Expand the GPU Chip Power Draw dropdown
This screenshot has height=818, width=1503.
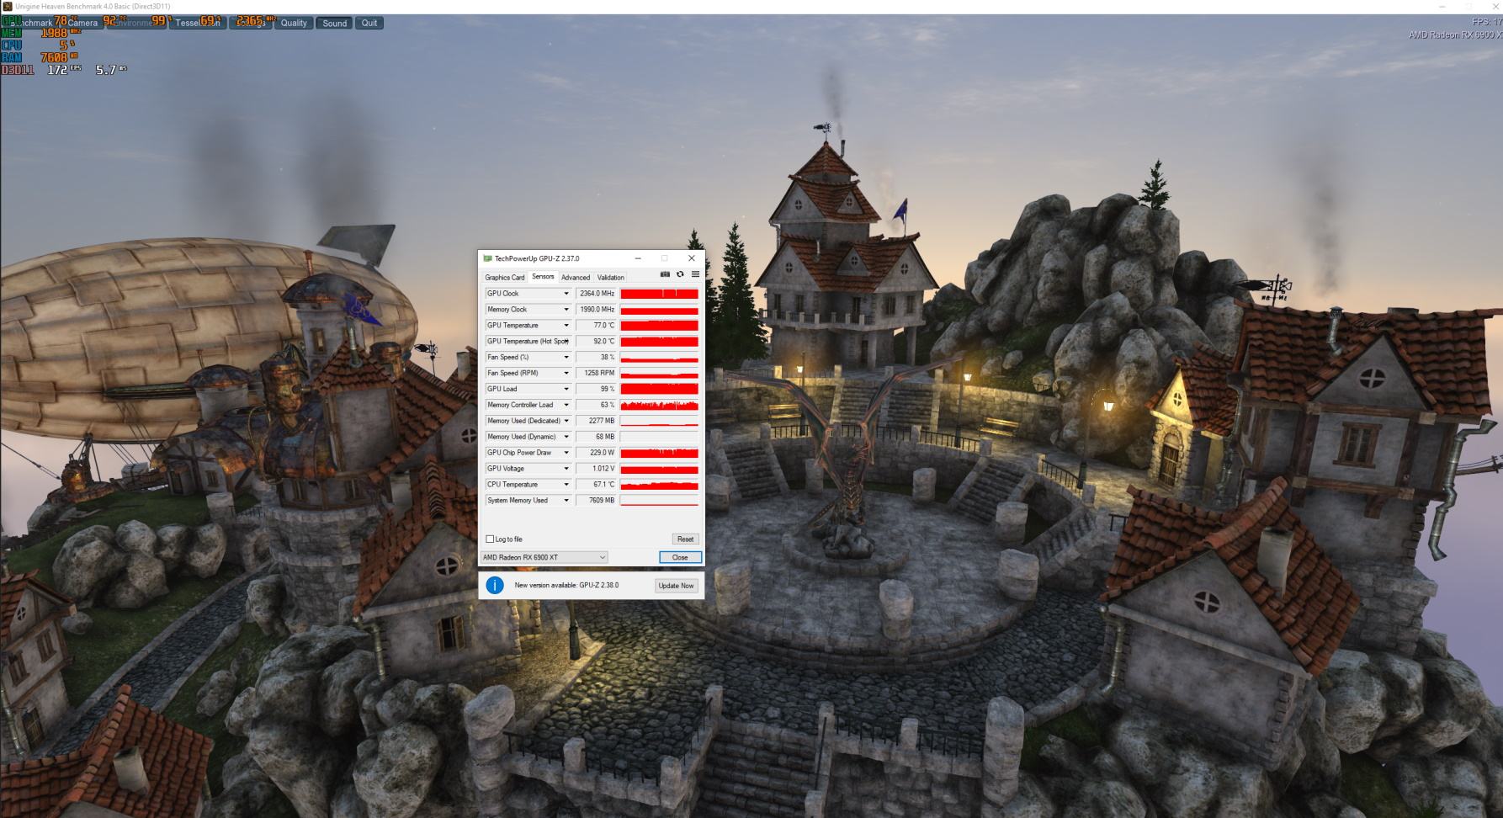click(566, 453)
